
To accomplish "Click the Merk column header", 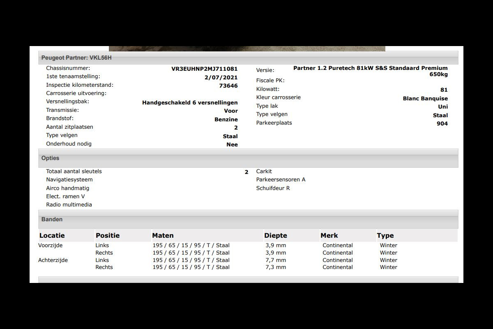I will [x=329, y=236].
